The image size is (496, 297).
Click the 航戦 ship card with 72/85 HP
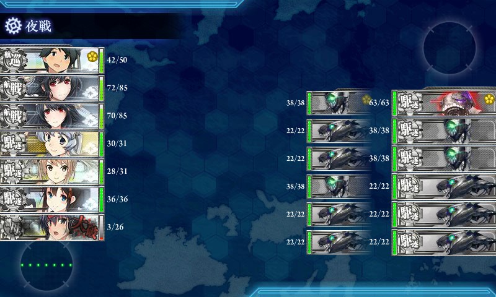[x=52, y=88]
